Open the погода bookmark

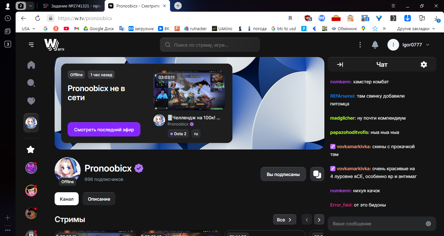[257, 29]
